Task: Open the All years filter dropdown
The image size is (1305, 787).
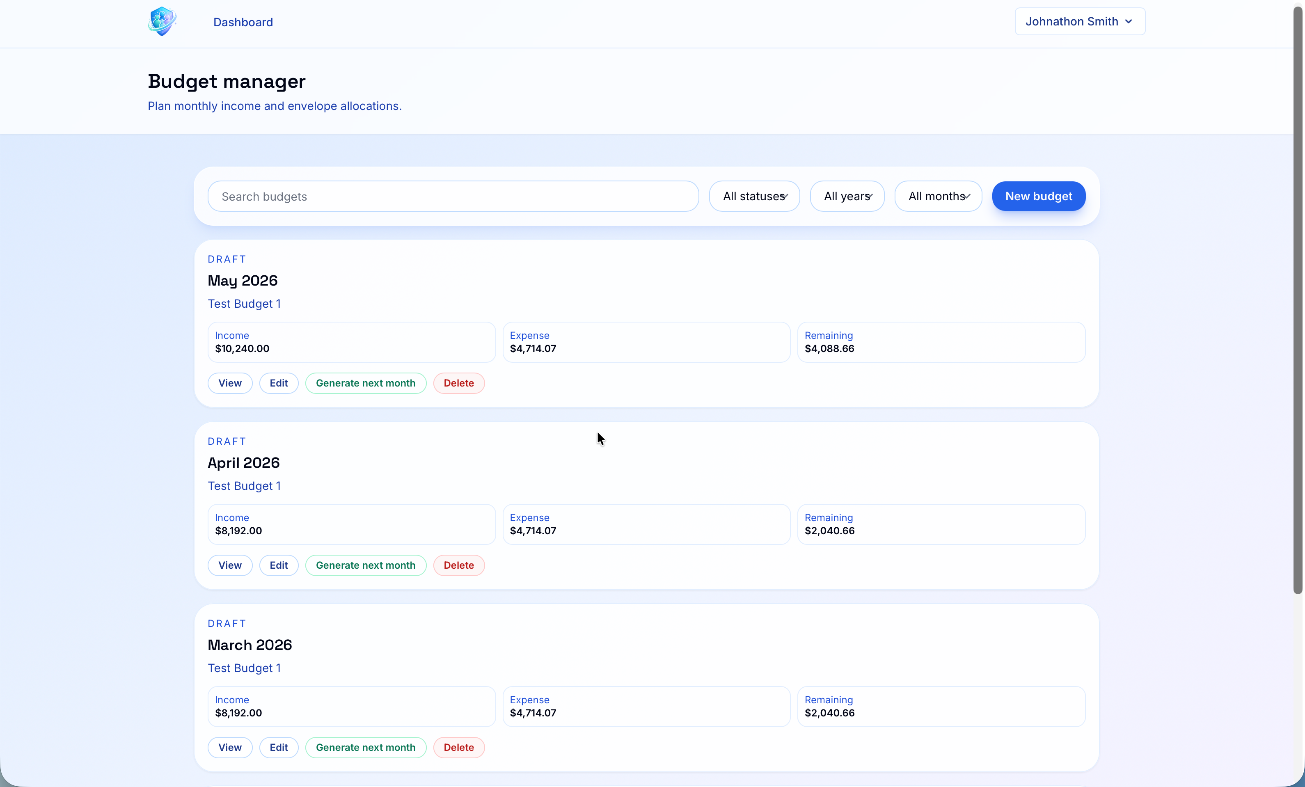Action: coord(846,197)
